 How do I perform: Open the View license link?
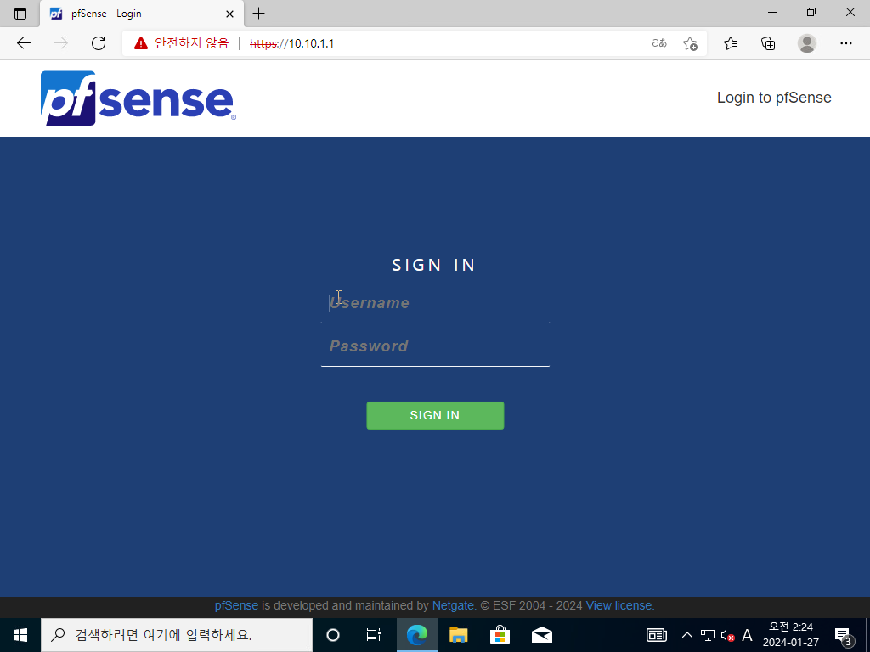619,605
